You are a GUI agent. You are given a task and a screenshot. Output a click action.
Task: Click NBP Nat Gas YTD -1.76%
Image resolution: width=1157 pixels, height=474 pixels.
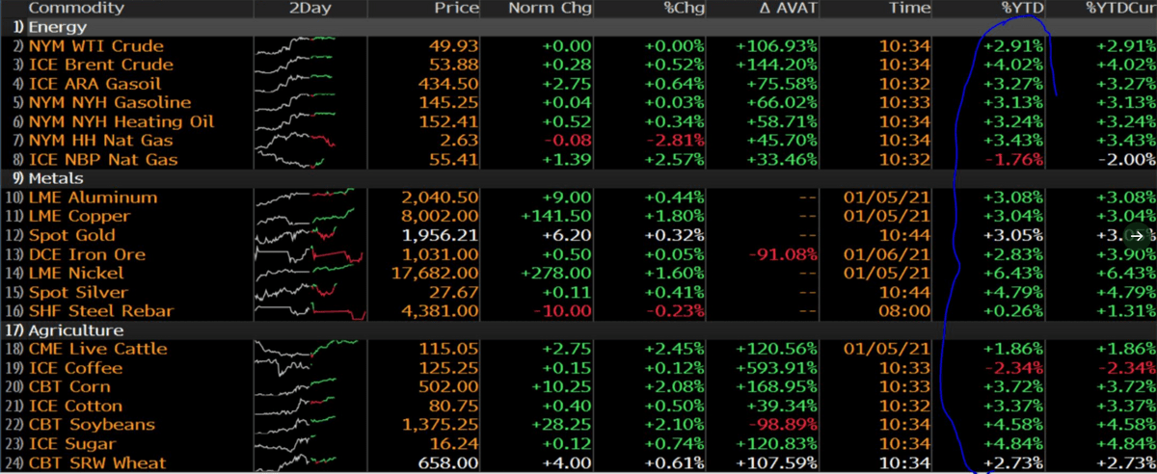pos(1013,159)
